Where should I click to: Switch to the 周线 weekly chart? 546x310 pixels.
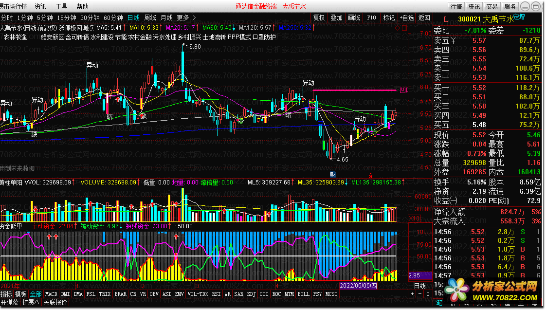tap(150, 18)
